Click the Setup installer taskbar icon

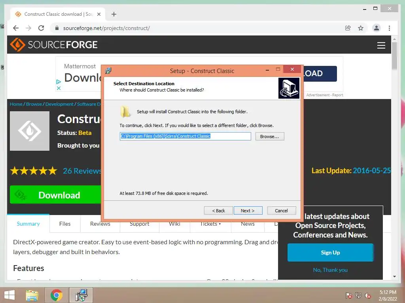(81, 295)
